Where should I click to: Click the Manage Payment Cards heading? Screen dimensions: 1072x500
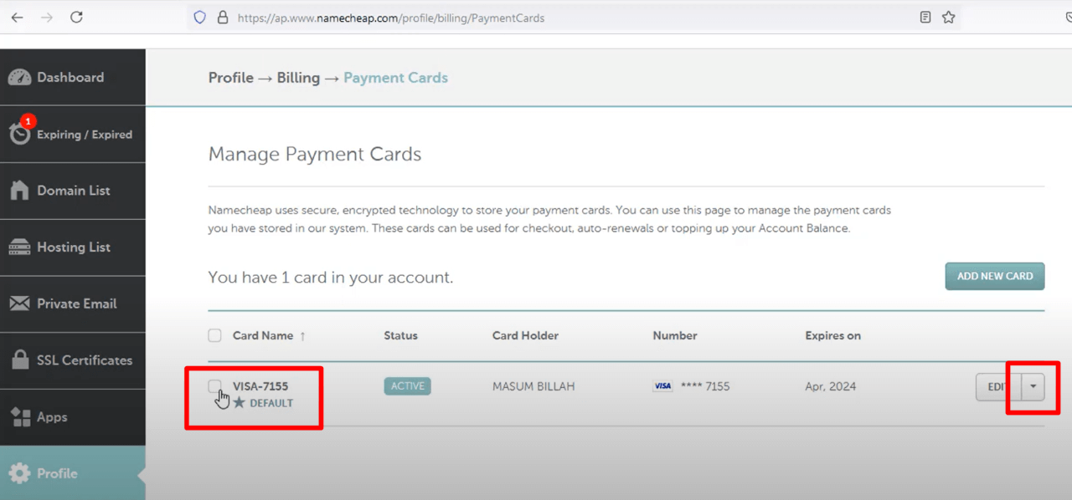coord(315,154)
